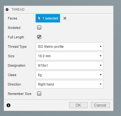Open the Size dropdown showing 18.0 mm
This screenshot has width=121, height=116.
[69, 56]
